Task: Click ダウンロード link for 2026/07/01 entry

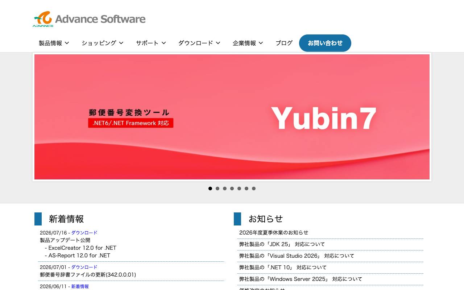Action: pyautogui.click(x=84, y=267)
